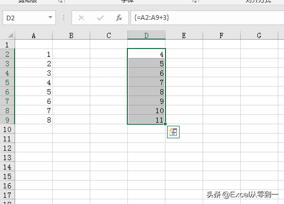Select column F header
284x204 pixels.
click(221, 35)
